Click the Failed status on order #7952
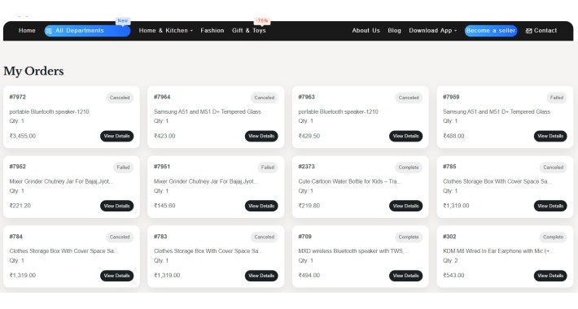Viewport: 578px width, 309px height. 123,168
